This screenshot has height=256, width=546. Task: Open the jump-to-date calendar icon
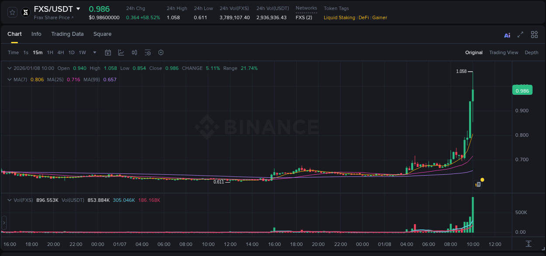point(108,52)
